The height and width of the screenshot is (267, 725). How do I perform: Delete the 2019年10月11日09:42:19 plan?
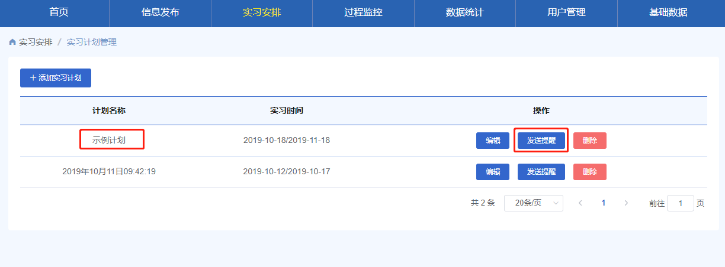[590, 172]
